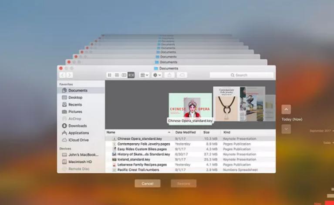Click the Documents window directly behind front
This screenshot has height=205, width=334.
point(166,62)
